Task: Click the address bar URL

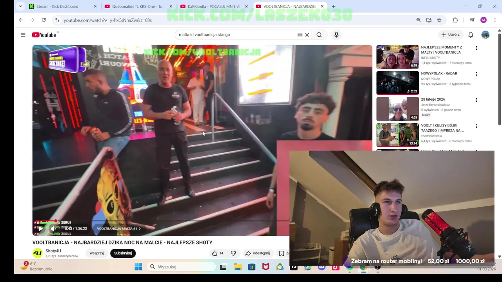Action: pos(107,20)
